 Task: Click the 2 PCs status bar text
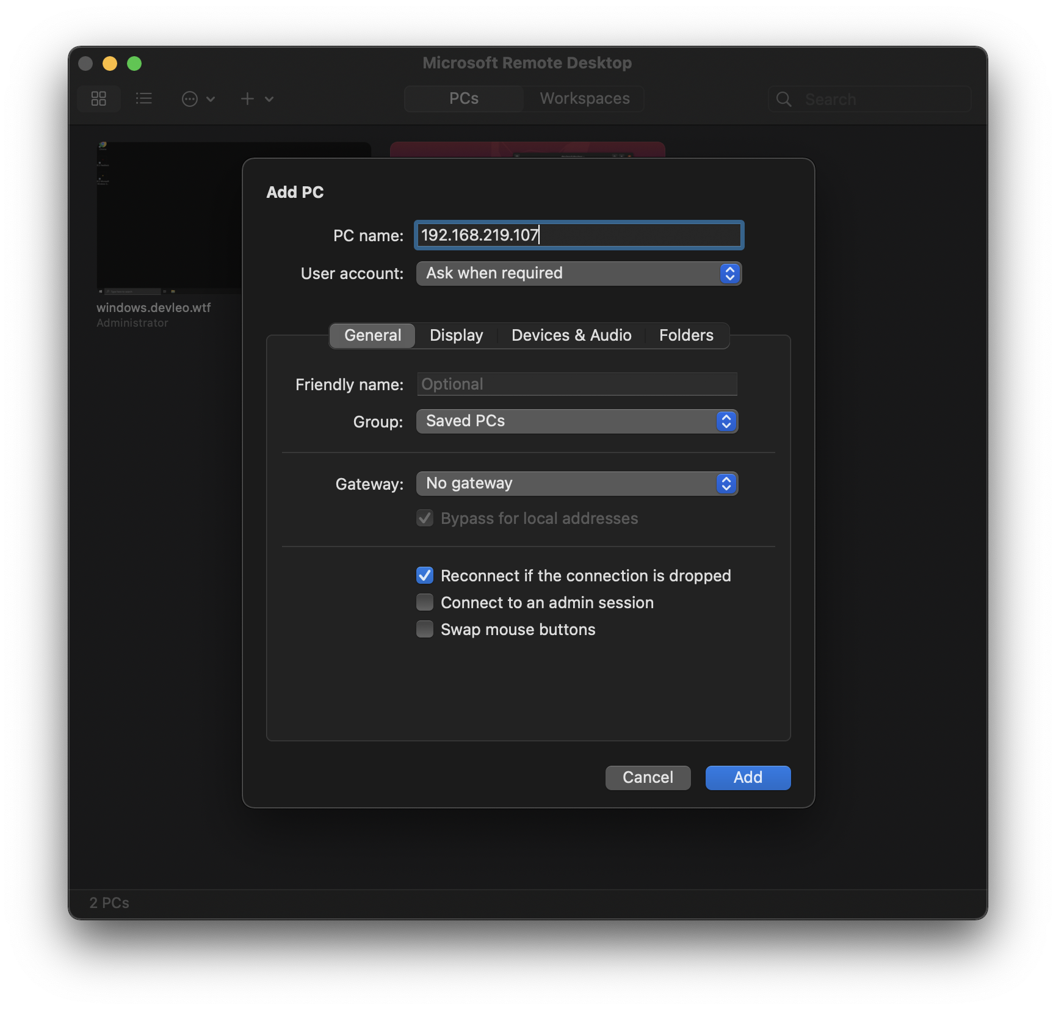tap(109, 903)
